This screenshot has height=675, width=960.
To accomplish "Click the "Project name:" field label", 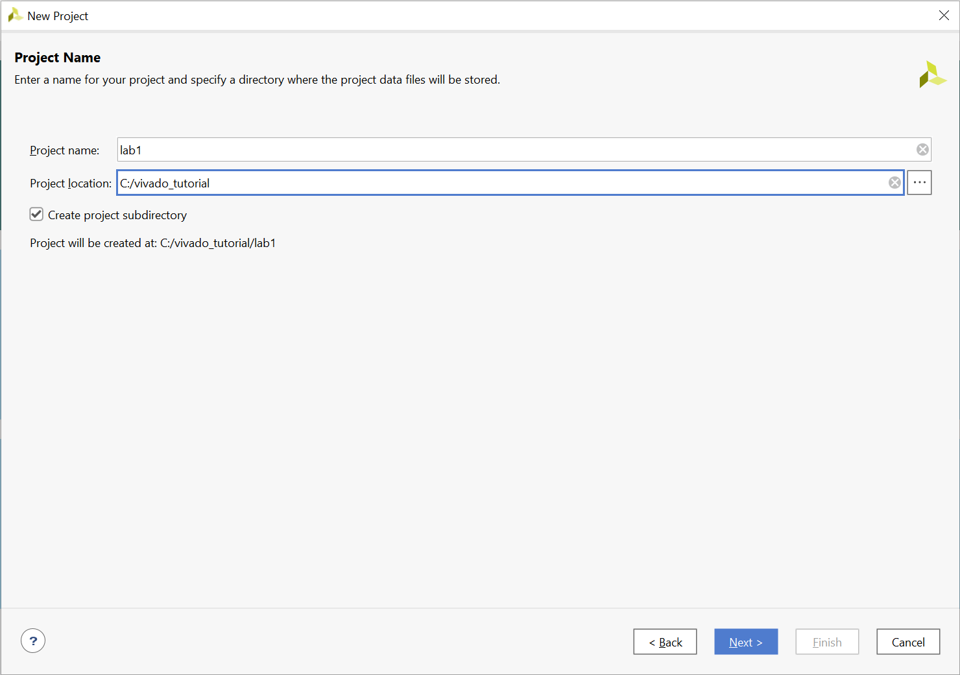I will [x=64, y=150].
